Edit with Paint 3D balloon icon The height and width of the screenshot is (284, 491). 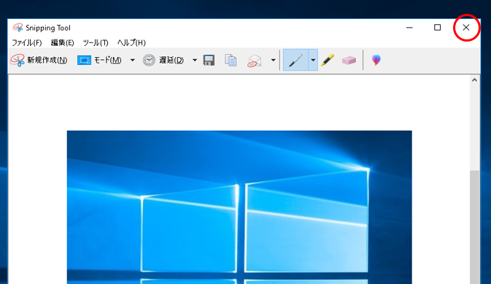[376, 60]
